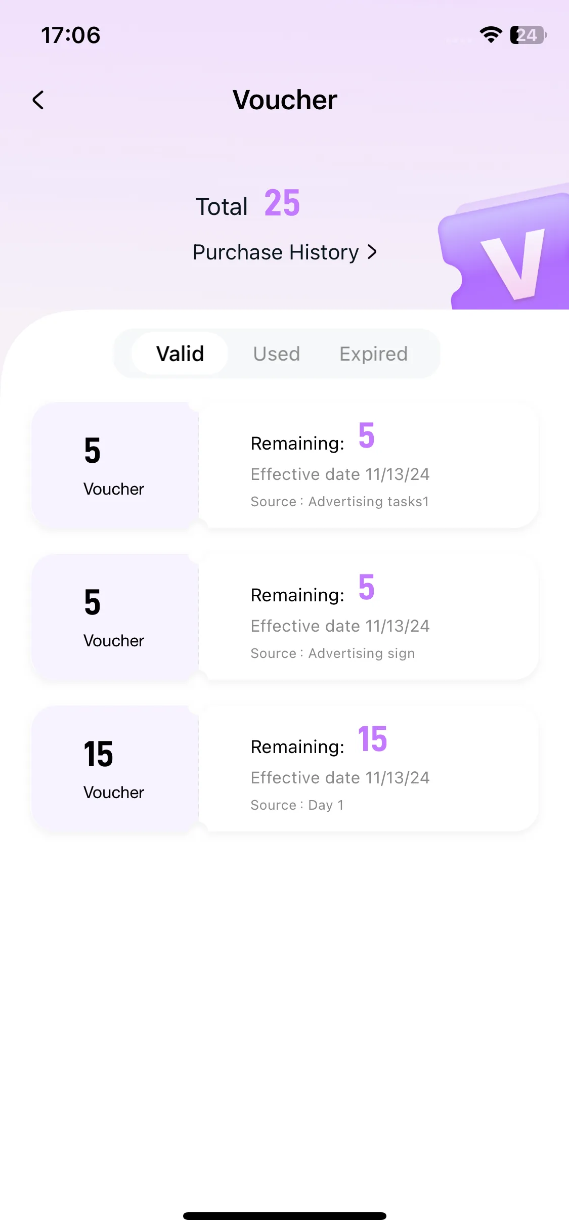Tap the Voucher page title
The height and width of the screenshot is (1232, 569).
[x=285, y=100]
